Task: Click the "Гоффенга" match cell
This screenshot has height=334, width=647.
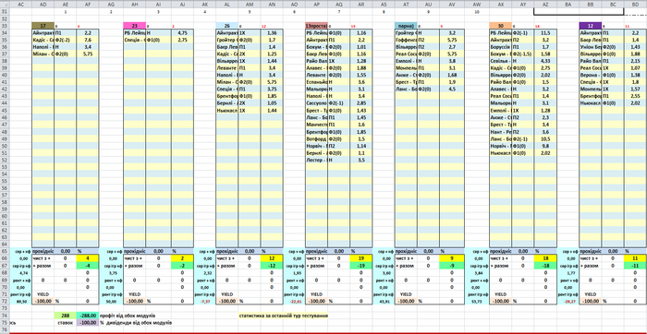Action: [x=406, y=40]
